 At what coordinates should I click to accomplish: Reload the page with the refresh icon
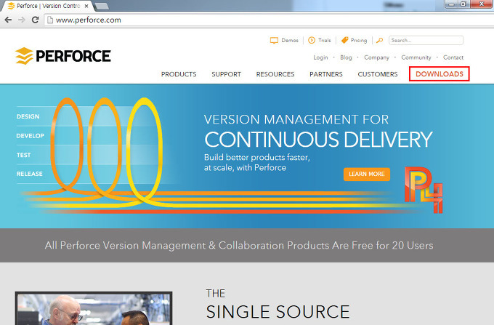(36, 20)
